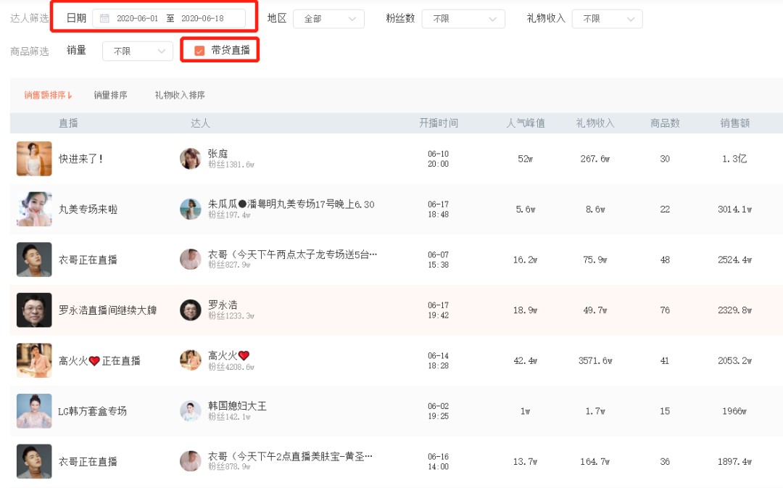Open 快进来了 livestream thumbnail

[x=34, y=159]
